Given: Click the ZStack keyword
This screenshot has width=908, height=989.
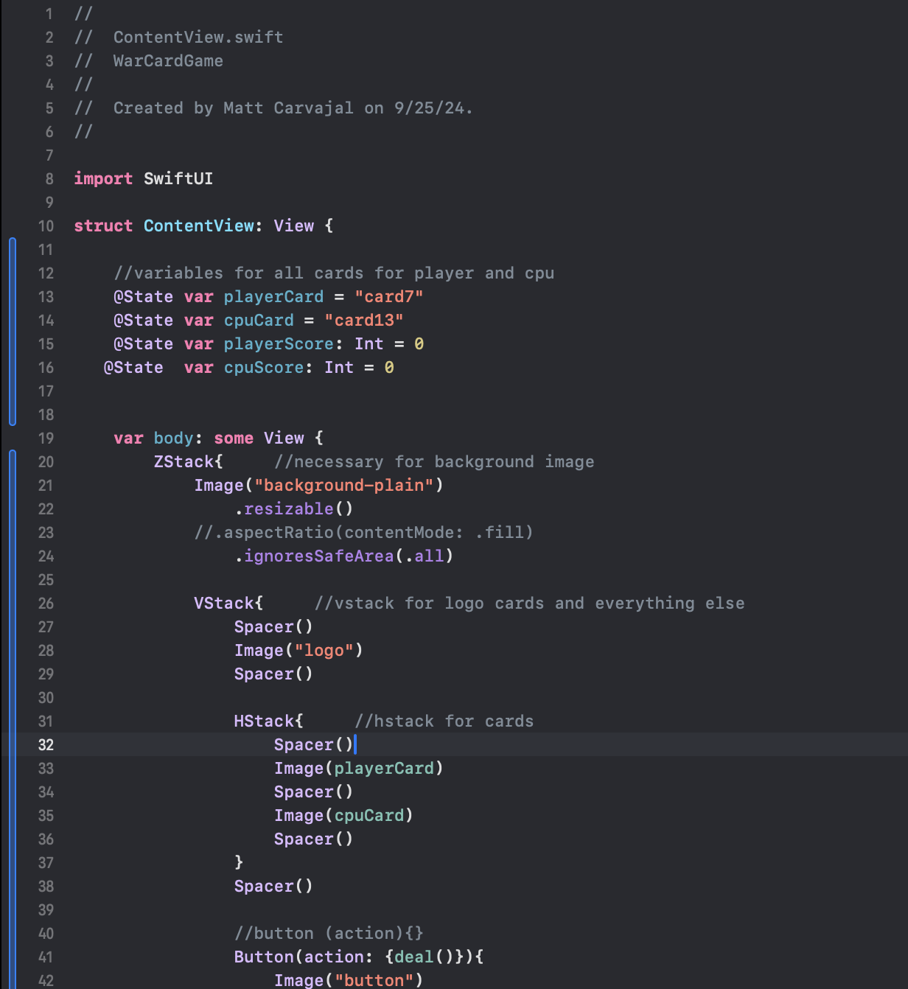Looking at the screenshot, I should [x=184, y=462].
